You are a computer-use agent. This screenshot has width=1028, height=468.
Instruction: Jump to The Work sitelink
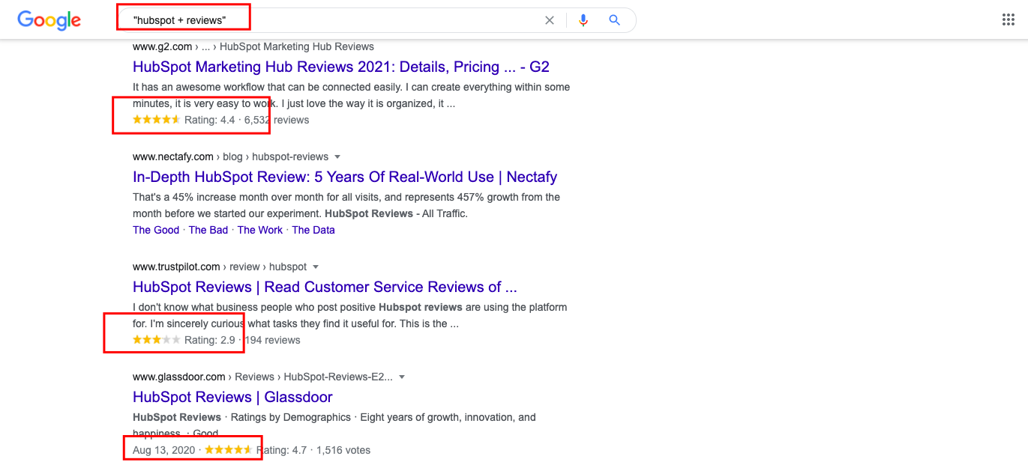click(x=260, y=230)
